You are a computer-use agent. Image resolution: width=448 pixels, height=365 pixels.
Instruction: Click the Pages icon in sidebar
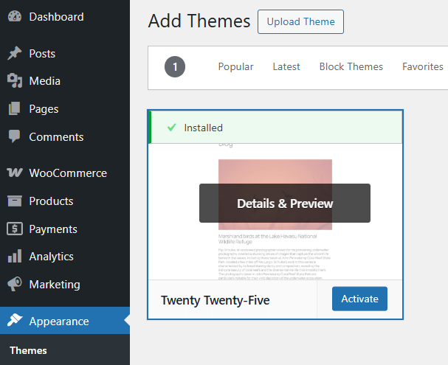pyautogui.click(x=14, y=109)
